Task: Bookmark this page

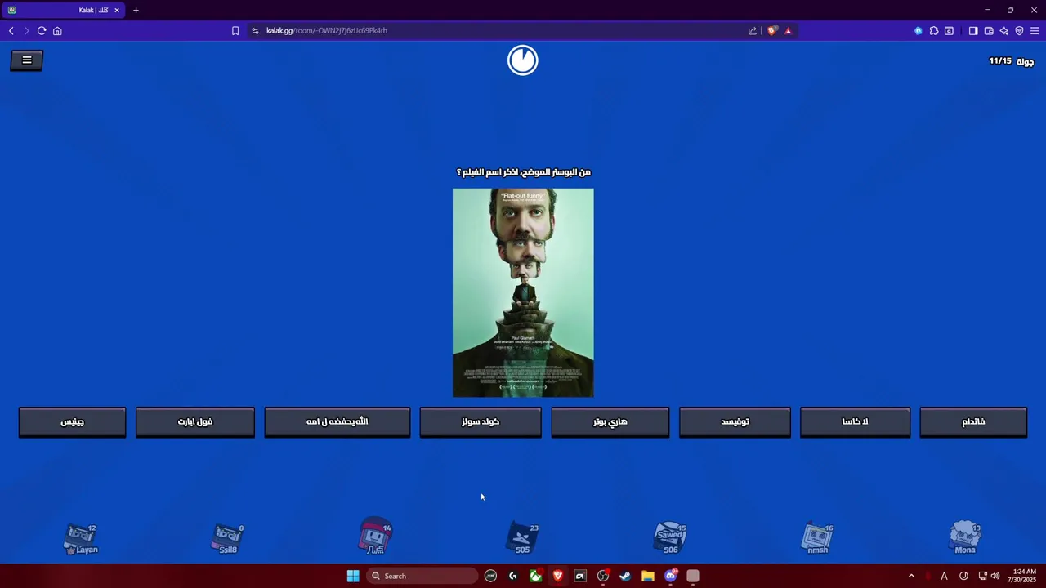Action: (x=235, y=31)
